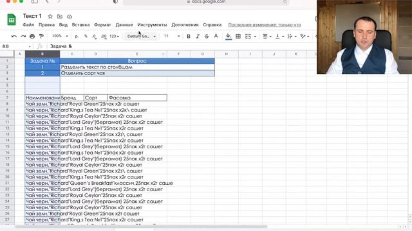Open the Вид menu

point(63,25)
